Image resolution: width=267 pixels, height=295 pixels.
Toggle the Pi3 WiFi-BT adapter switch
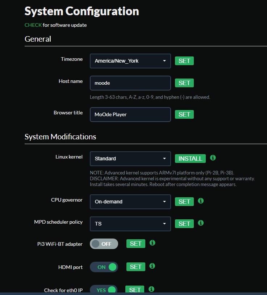pyautogui.click(x=104, y=244)
